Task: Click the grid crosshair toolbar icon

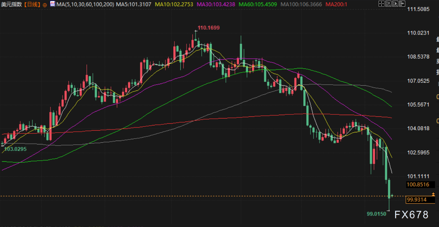Action: point(381,4)
